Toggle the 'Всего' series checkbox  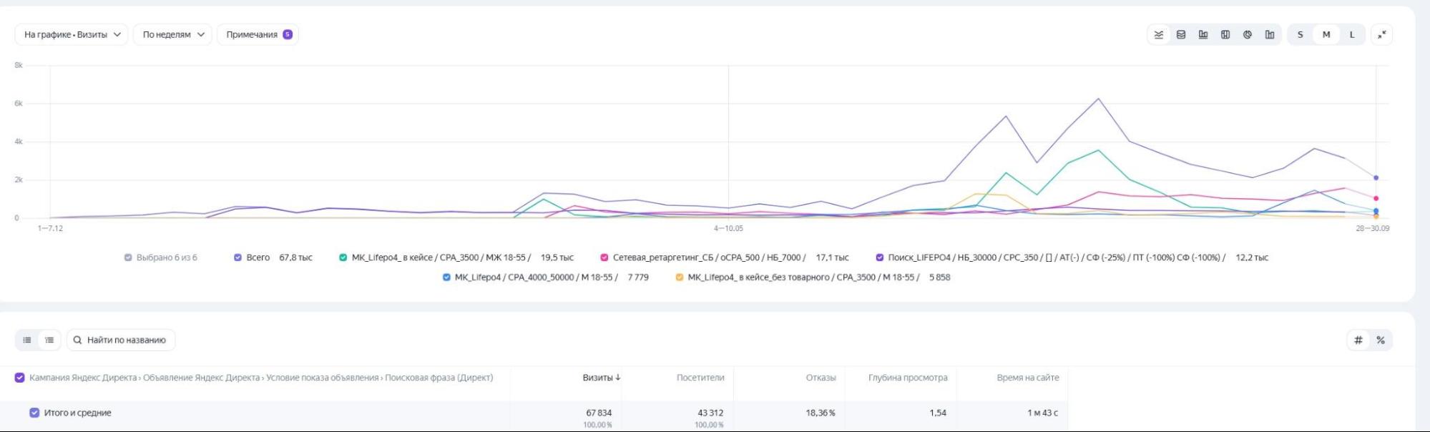click(238, 257)
